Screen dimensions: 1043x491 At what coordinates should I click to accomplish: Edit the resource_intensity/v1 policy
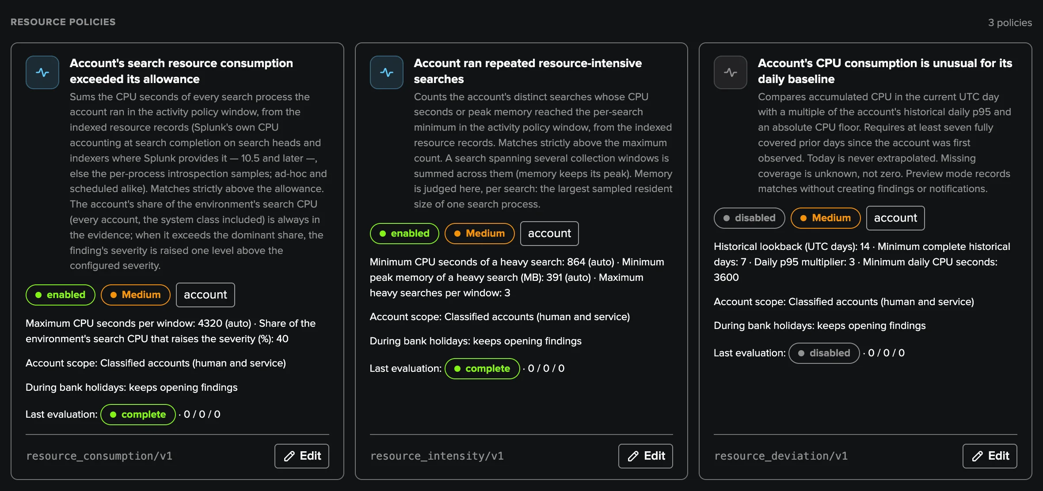pos(646,456)
